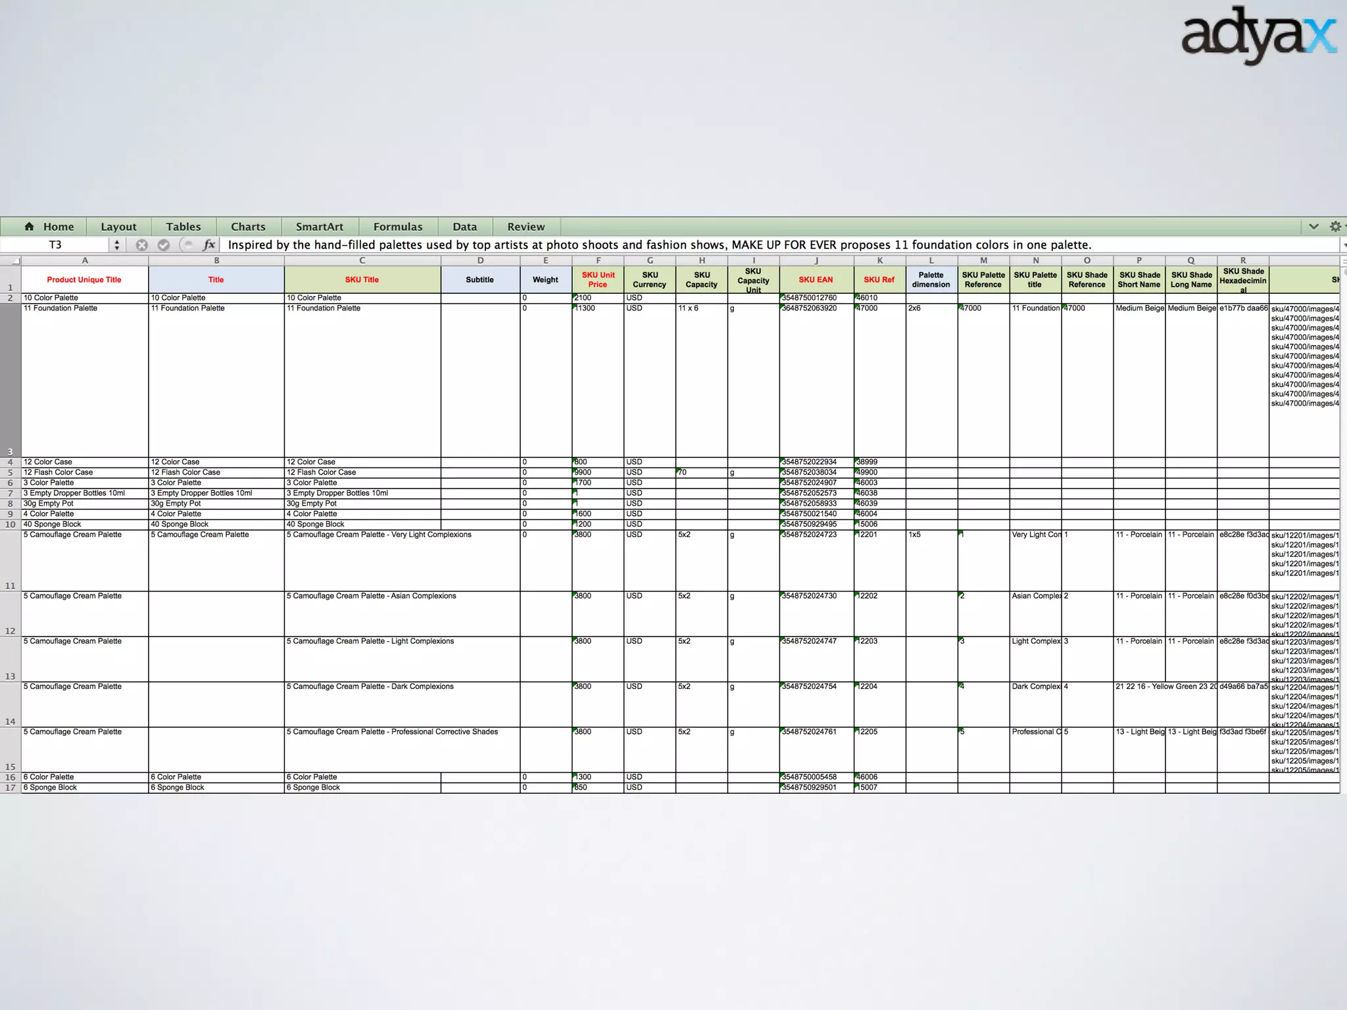Collapse the ribbon with chevron

1313,226
